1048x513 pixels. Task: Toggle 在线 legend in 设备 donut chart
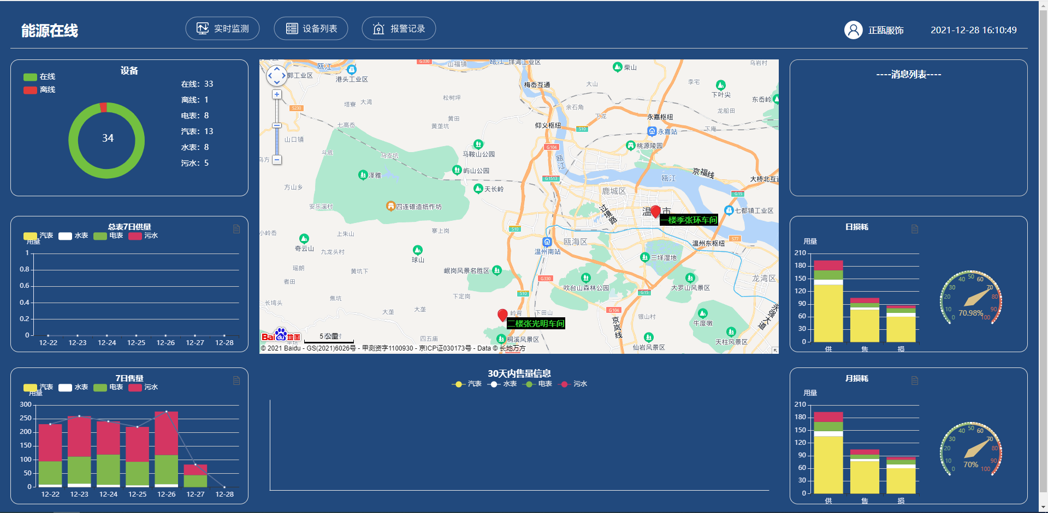click(x=39, y=77)
